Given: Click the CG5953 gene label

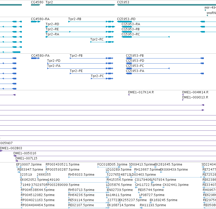Looking at the screenshot, I should point(123,2).
